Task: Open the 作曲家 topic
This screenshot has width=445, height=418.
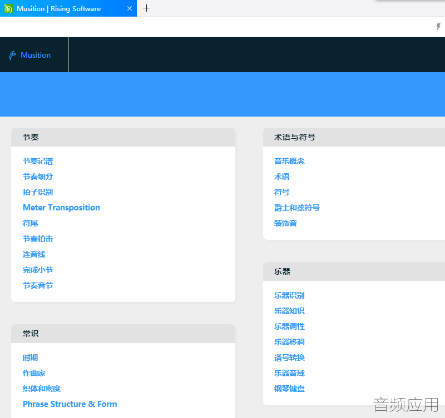Action: click(34, 373)
